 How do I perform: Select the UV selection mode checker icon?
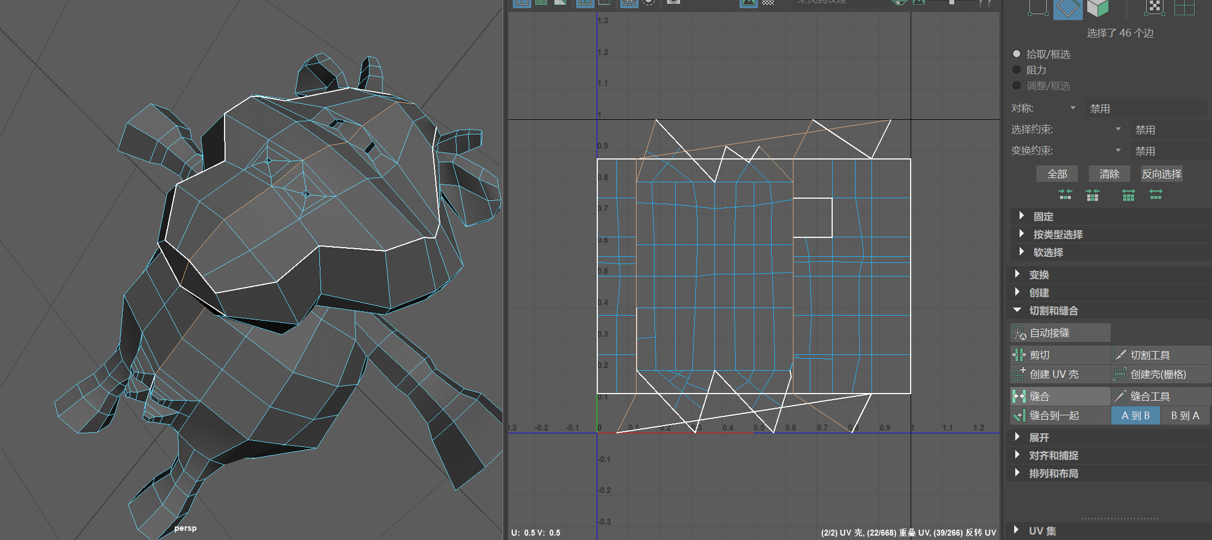tap(1155, 7)
